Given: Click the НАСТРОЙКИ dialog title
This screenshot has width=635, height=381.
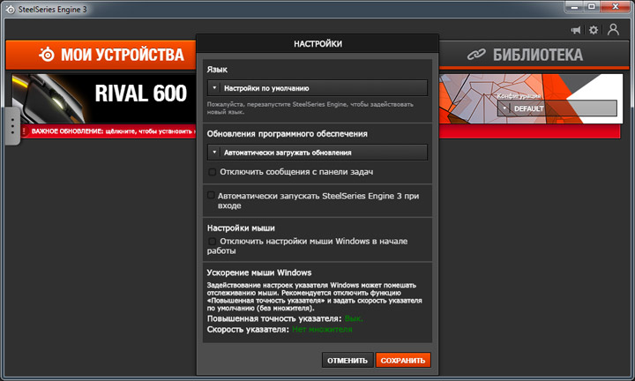Looking at the screenshot, I should click(317, 44).
